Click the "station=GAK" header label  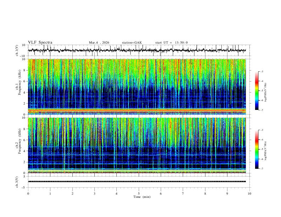pyautogui.click(x=132, y=43)
